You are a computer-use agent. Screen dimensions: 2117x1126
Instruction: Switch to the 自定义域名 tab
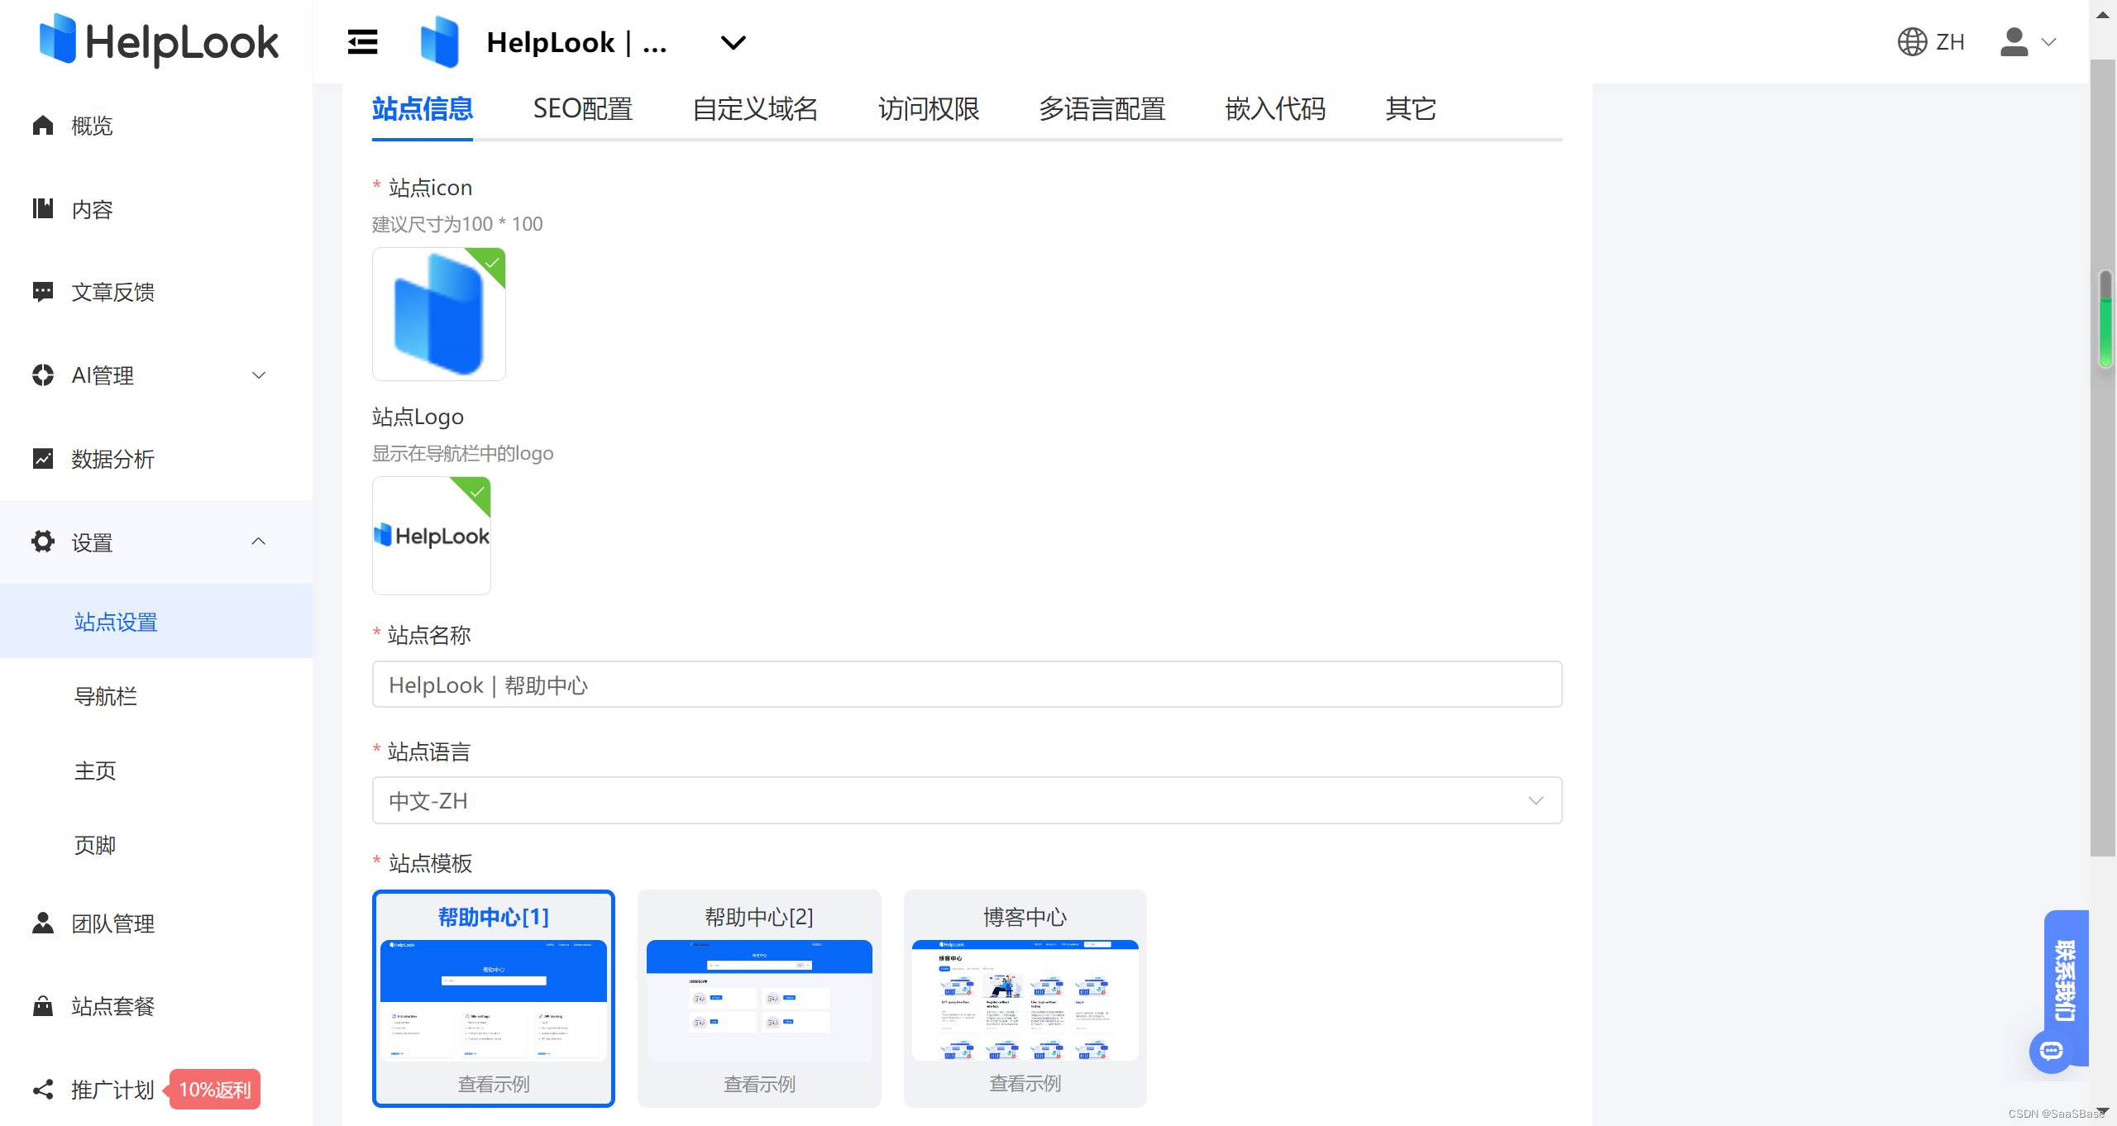(755, 109)
